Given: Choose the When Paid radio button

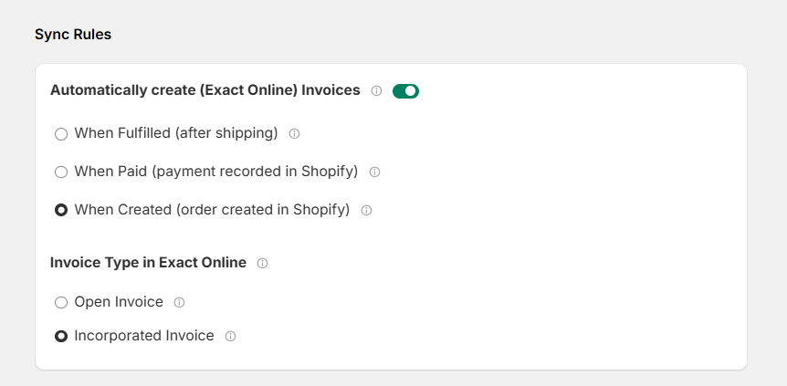Looking at the screenshot, I should (61, 172).
